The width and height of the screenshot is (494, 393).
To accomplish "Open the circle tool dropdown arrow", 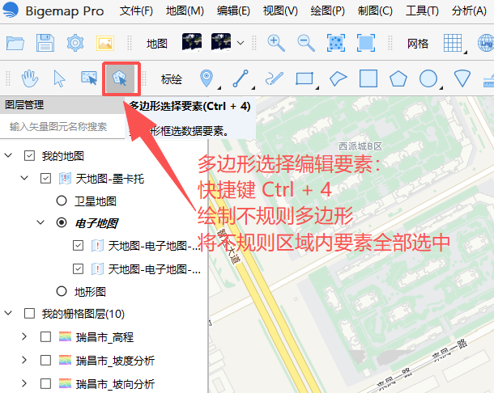I will [441, 88].
